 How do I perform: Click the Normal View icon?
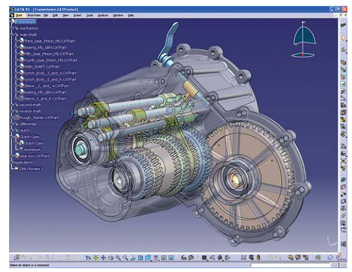tap(133, 258)
